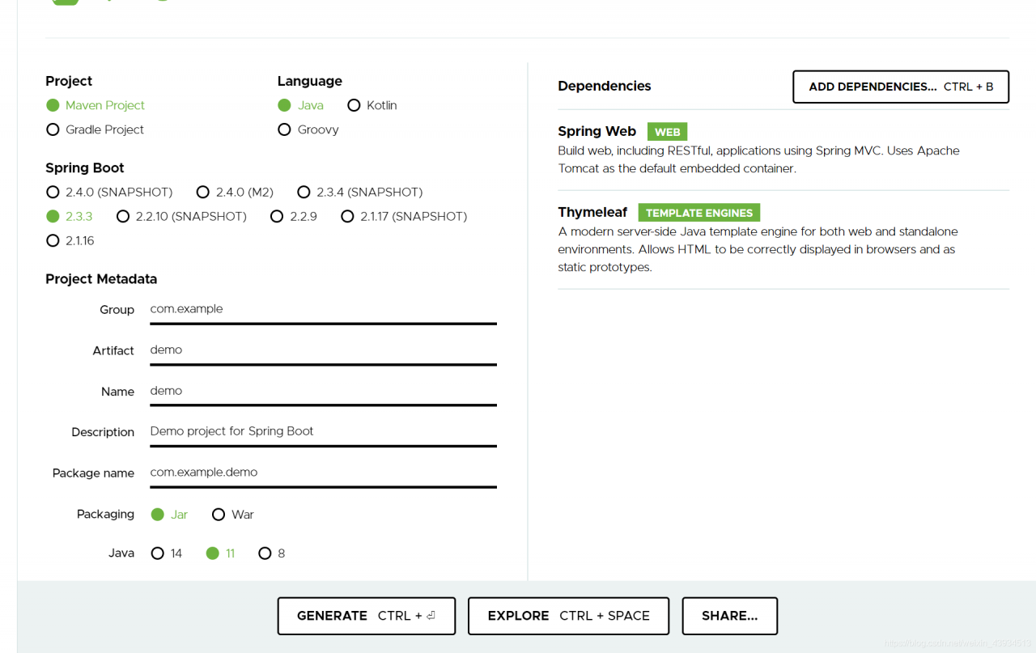Viewport: 1036px width, 653px height.
Task: Click the Generate button
Action: [367, 616]
